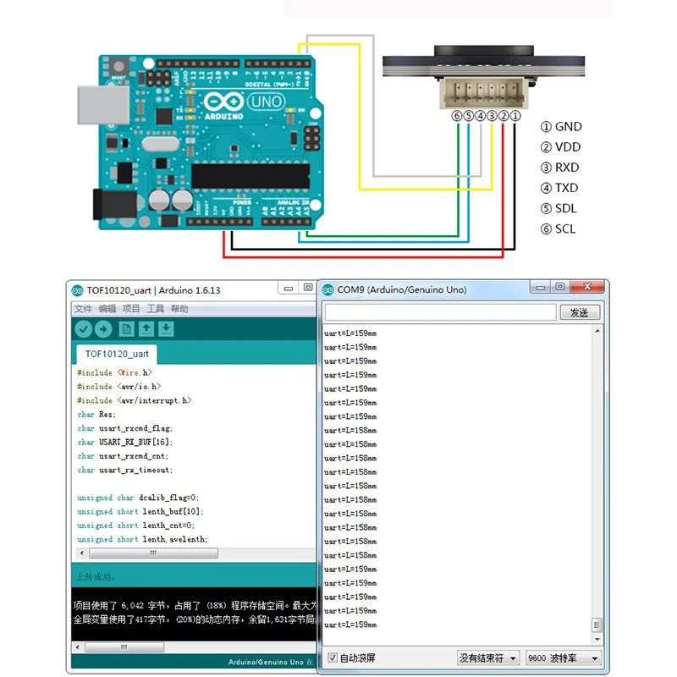Click the 发送 send button

point(580,312)
